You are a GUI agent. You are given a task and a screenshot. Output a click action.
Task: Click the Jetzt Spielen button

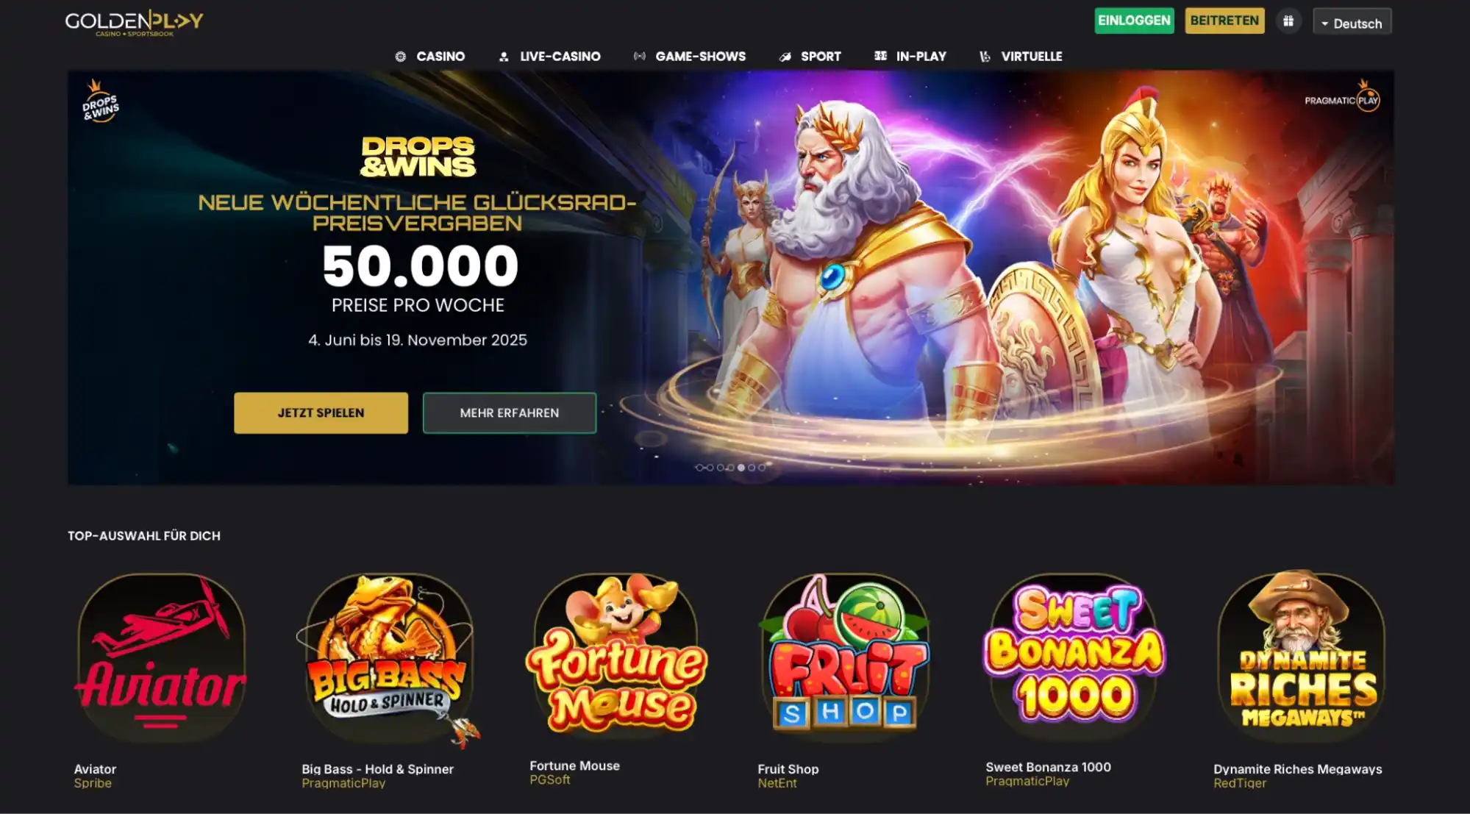click(x=321, y=413)
